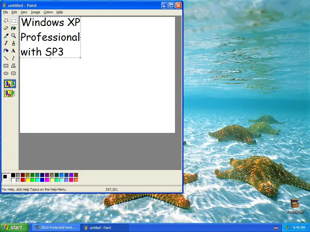The width and height of the screenshot is (310, 232).
Task: Select the Polygon tool
Action: point(13,66)
